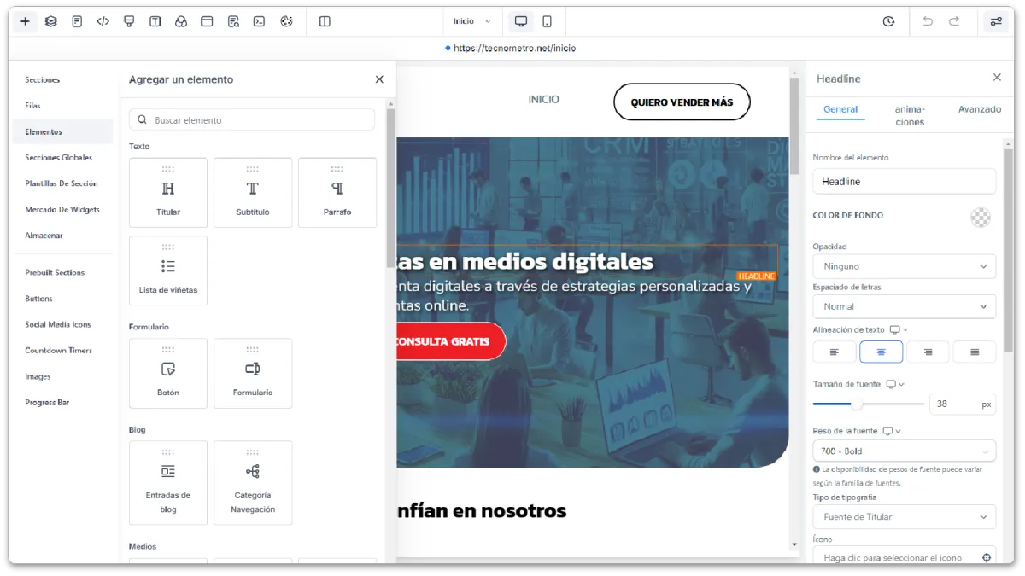The width and height of the screenshot is (1025, 576).
Task: Select the Formulario element tile
Action: (x=253, y=374)
